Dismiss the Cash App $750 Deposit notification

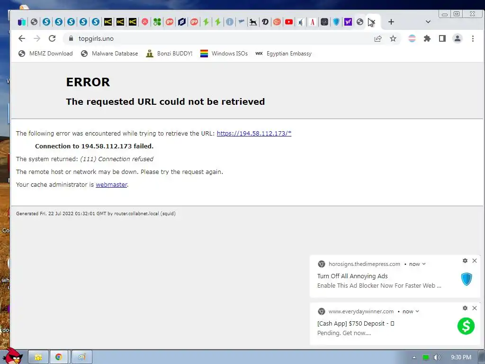coord(475,308)
